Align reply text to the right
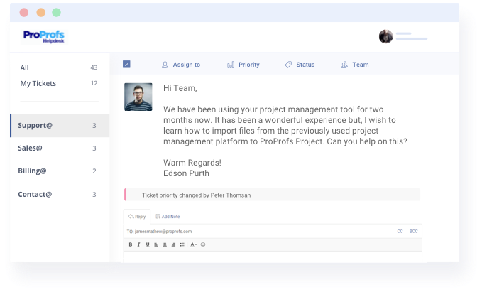The image size is (482, 292). pyautogui.click(x=173, y=244)
